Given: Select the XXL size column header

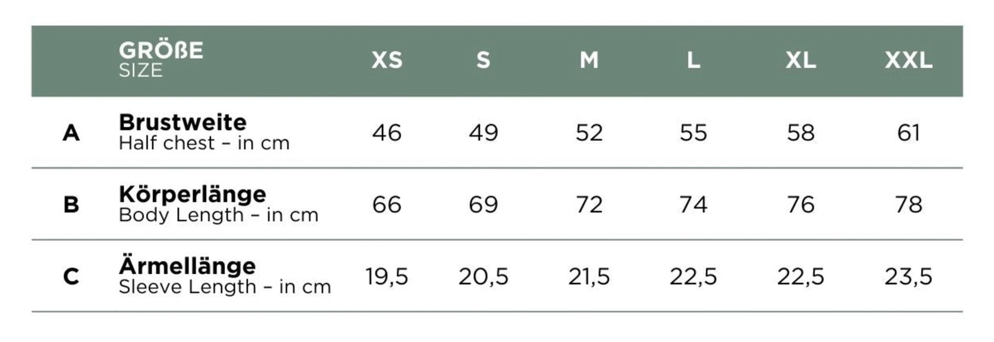Looking at the screenshot, I should point(909,61).
